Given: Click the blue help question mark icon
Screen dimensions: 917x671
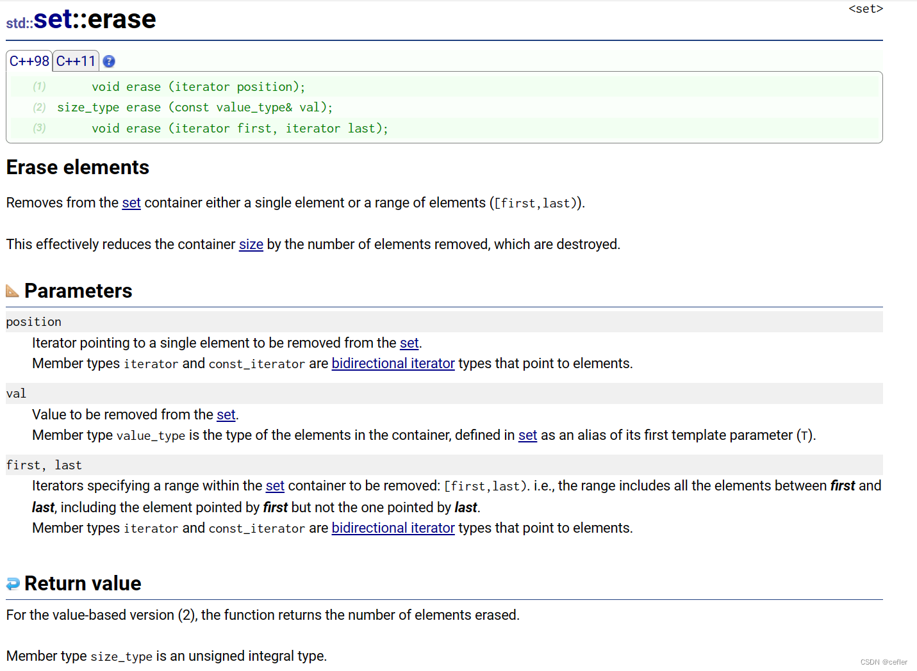Looking at the screenshot, I should point(109,61).
